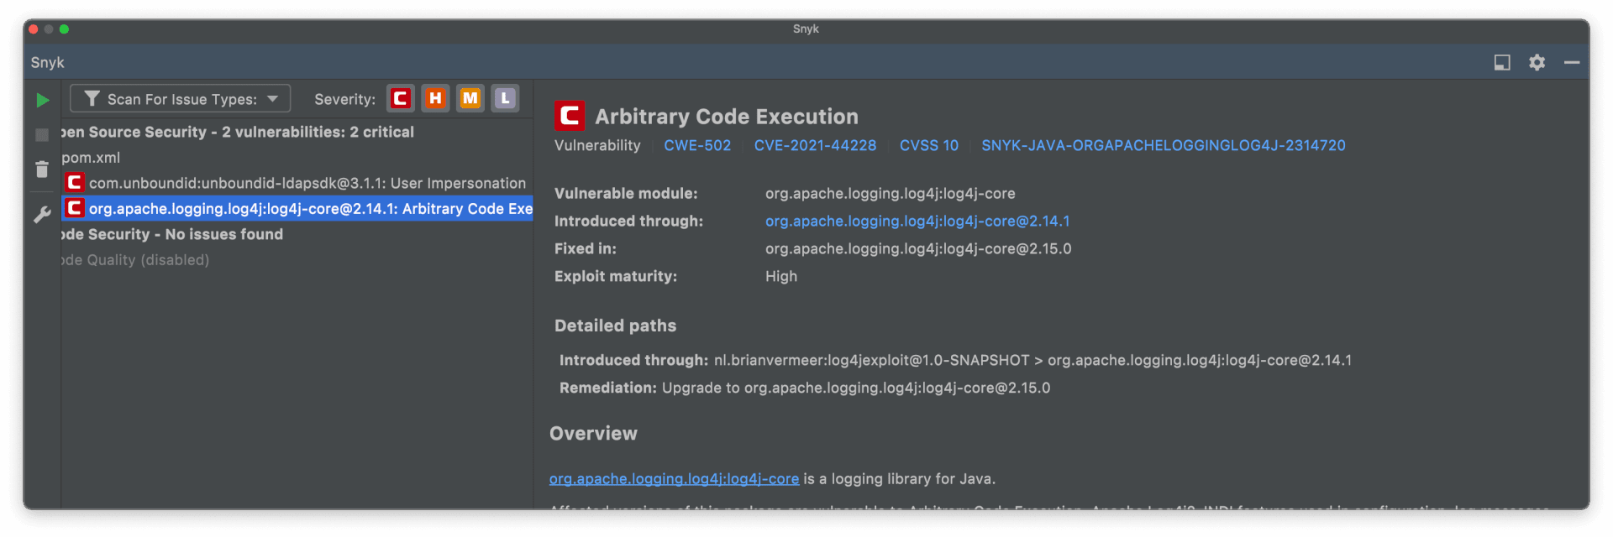The image size is (1613, 537).
Task: Click the Exploit maturity value High
Action: tap(781, 276)
